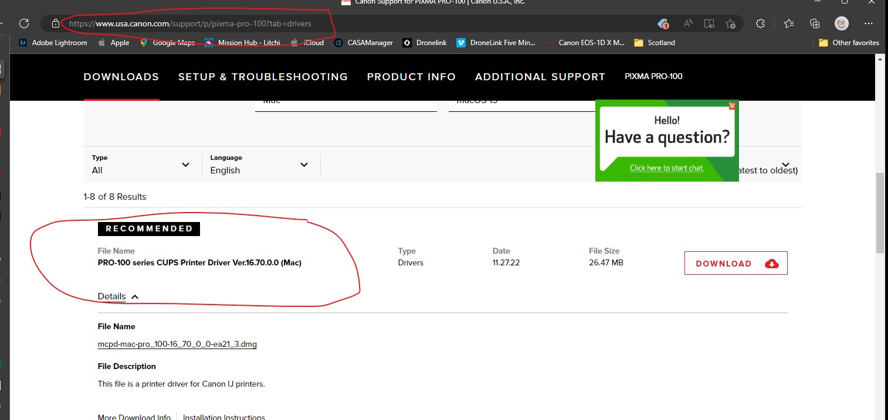Open the Other favorites folder
This screenshot has height=420, width=888.
tap(849, 43)
